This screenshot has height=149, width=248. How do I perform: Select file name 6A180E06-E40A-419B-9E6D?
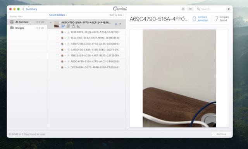click(x=95, y=50)
